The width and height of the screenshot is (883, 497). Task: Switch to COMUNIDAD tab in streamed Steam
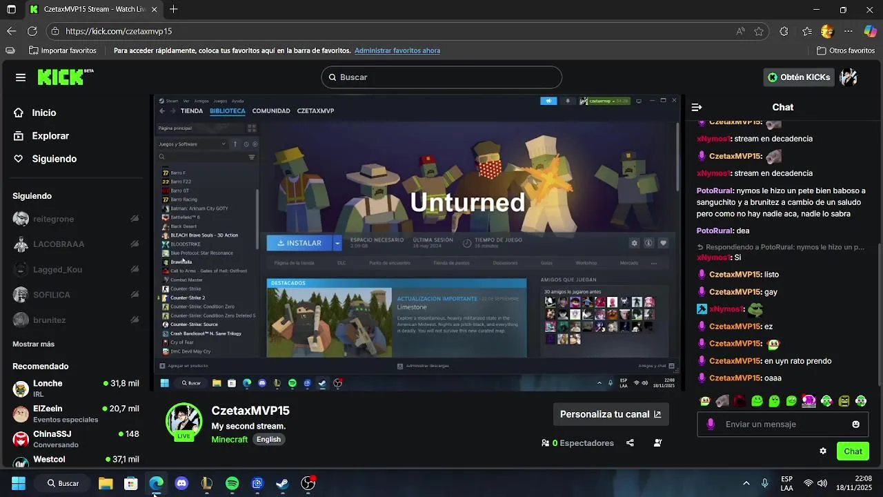point(271,111)
